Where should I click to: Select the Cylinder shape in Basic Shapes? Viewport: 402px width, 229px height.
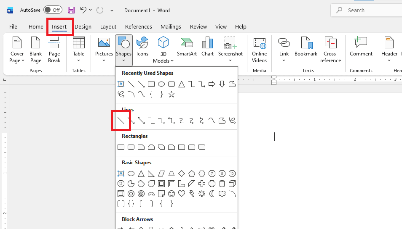click(222, 184)
